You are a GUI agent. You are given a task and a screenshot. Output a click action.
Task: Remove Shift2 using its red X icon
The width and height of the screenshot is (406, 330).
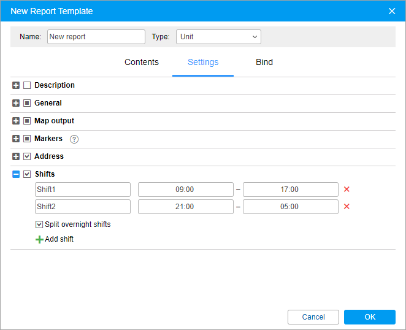click(x=347, y=207)
